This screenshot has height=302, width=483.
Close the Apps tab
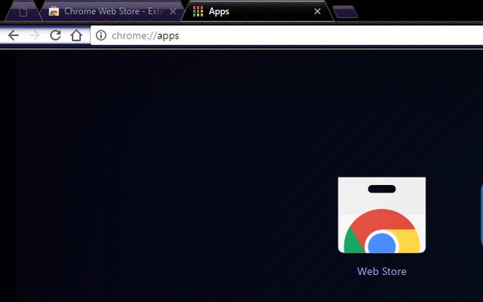click(x=317, y=11)
